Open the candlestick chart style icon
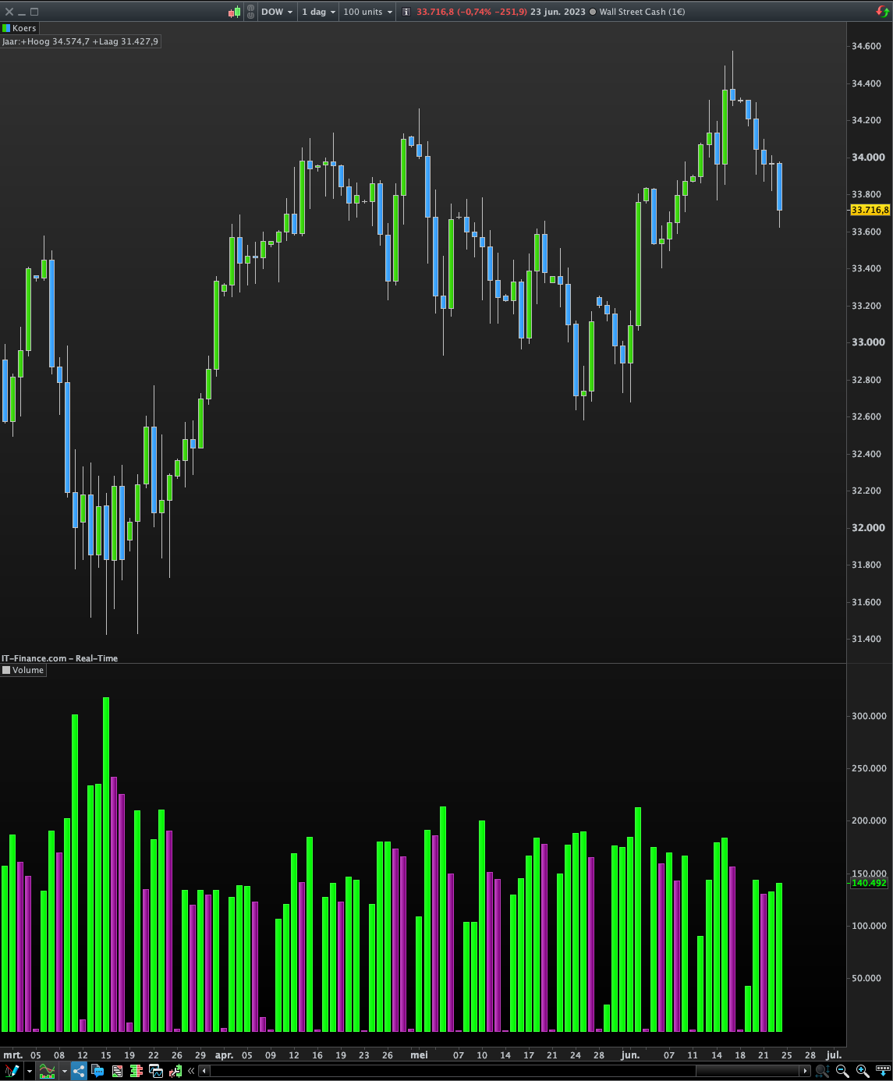The image size is (893, 1081). coord(235,12)
